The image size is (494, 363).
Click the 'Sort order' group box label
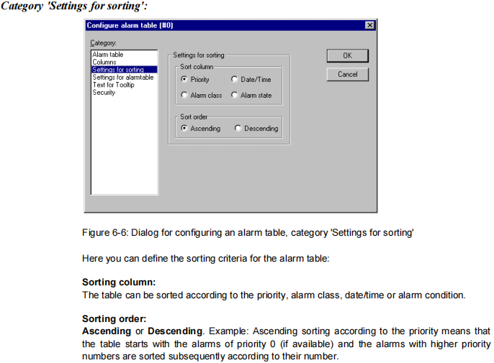pyautogui.click(x=194, y=116)
